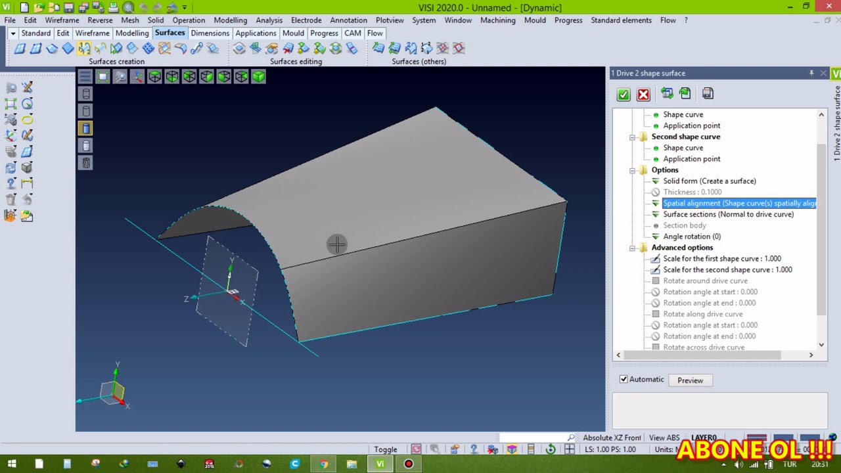The height and width of the screenshot is (473, 841).
Task: Click the Drive 2 shape surface tool
Action: pos(84,48)
